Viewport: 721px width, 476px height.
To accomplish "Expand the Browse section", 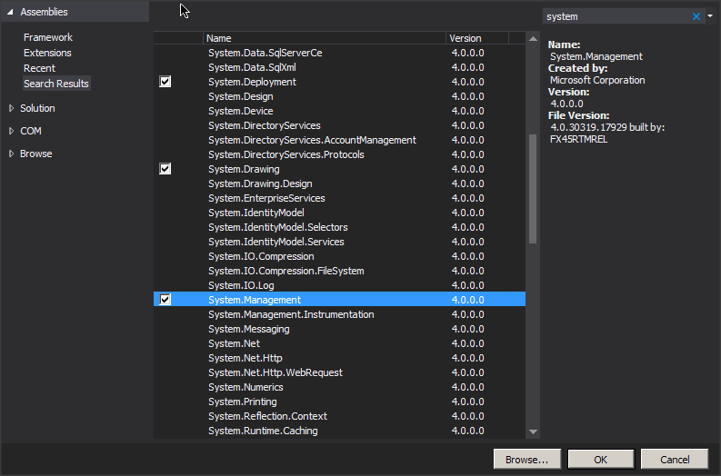I will pos(12,154).
